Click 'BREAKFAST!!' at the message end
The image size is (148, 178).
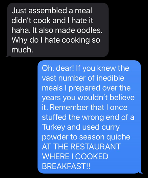(66, 166)
